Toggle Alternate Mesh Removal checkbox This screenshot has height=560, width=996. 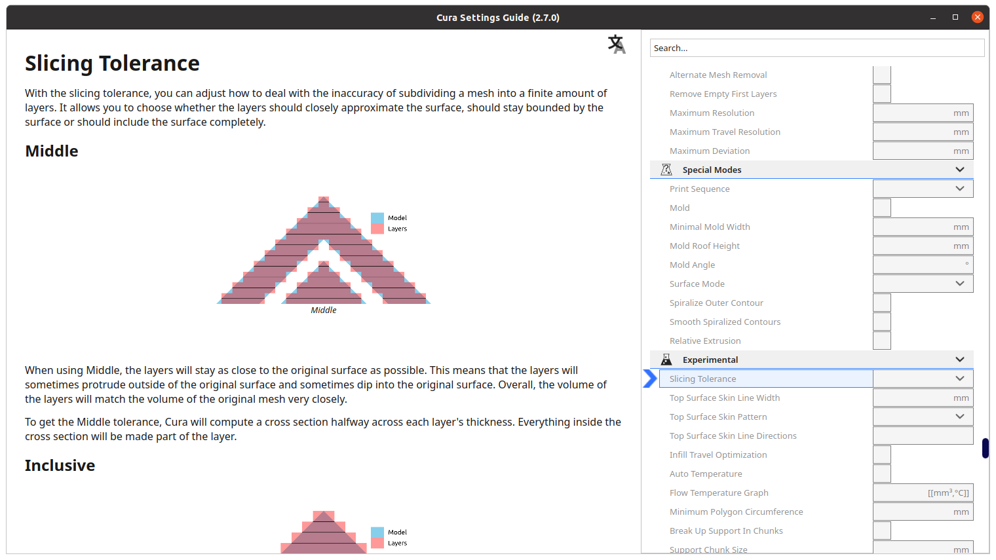(x=882, y=75)
